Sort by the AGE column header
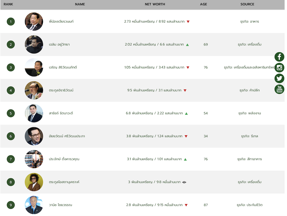The height and width of the screenshot is (216, 287). 203,4
